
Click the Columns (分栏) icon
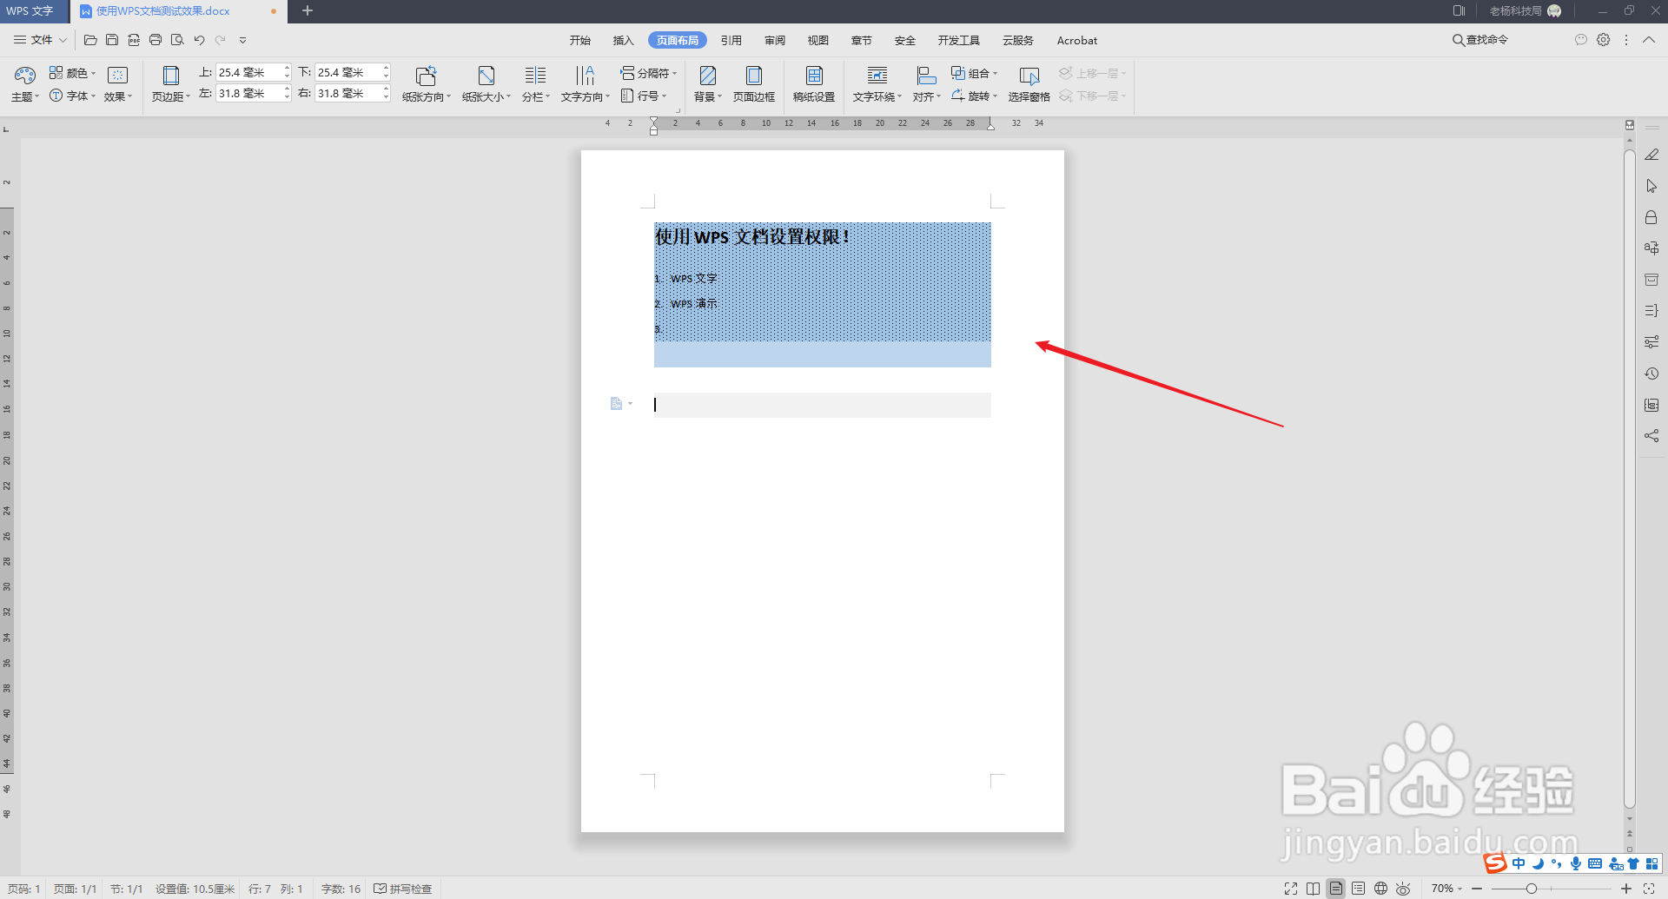(536, 76)
